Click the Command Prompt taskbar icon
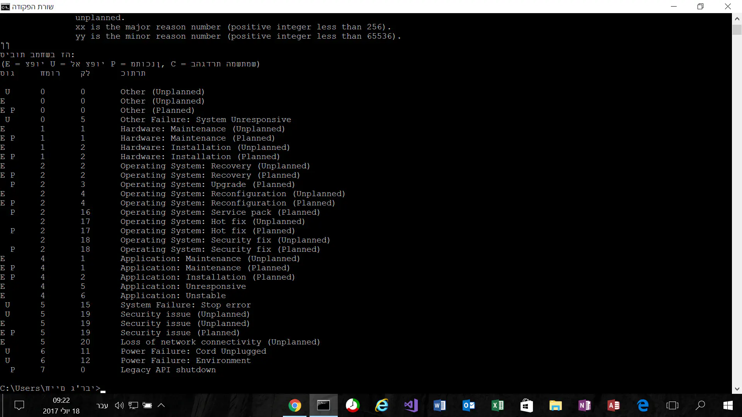The width and height of the screenshot is (742, 417). (323, 405)
